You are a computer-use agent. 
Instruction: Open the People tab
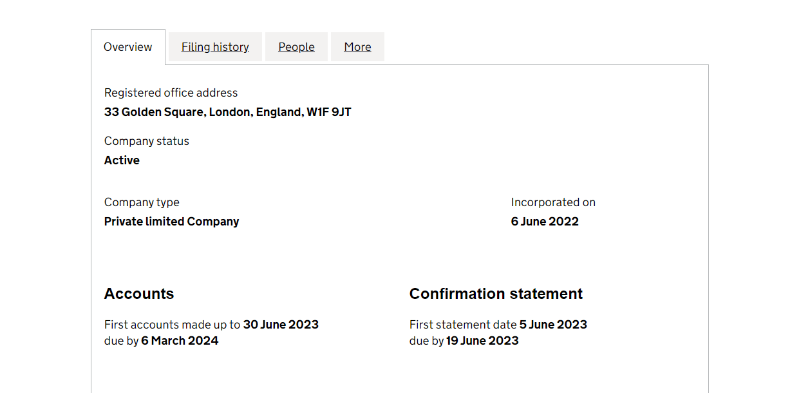[x=296, y=47]
